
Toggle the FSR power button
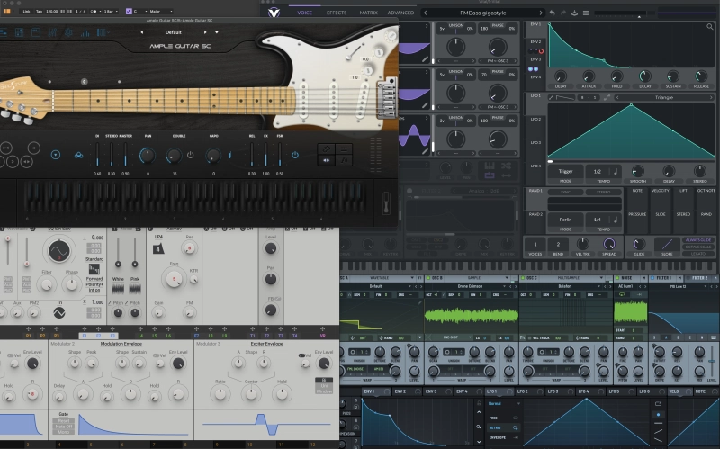click(x=294, y=155)
